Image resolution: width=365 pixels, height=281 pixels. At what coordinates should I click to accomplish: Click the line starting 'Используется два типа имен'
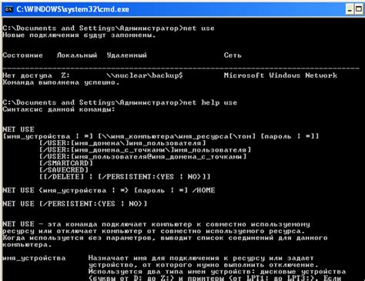pos(217,272)
